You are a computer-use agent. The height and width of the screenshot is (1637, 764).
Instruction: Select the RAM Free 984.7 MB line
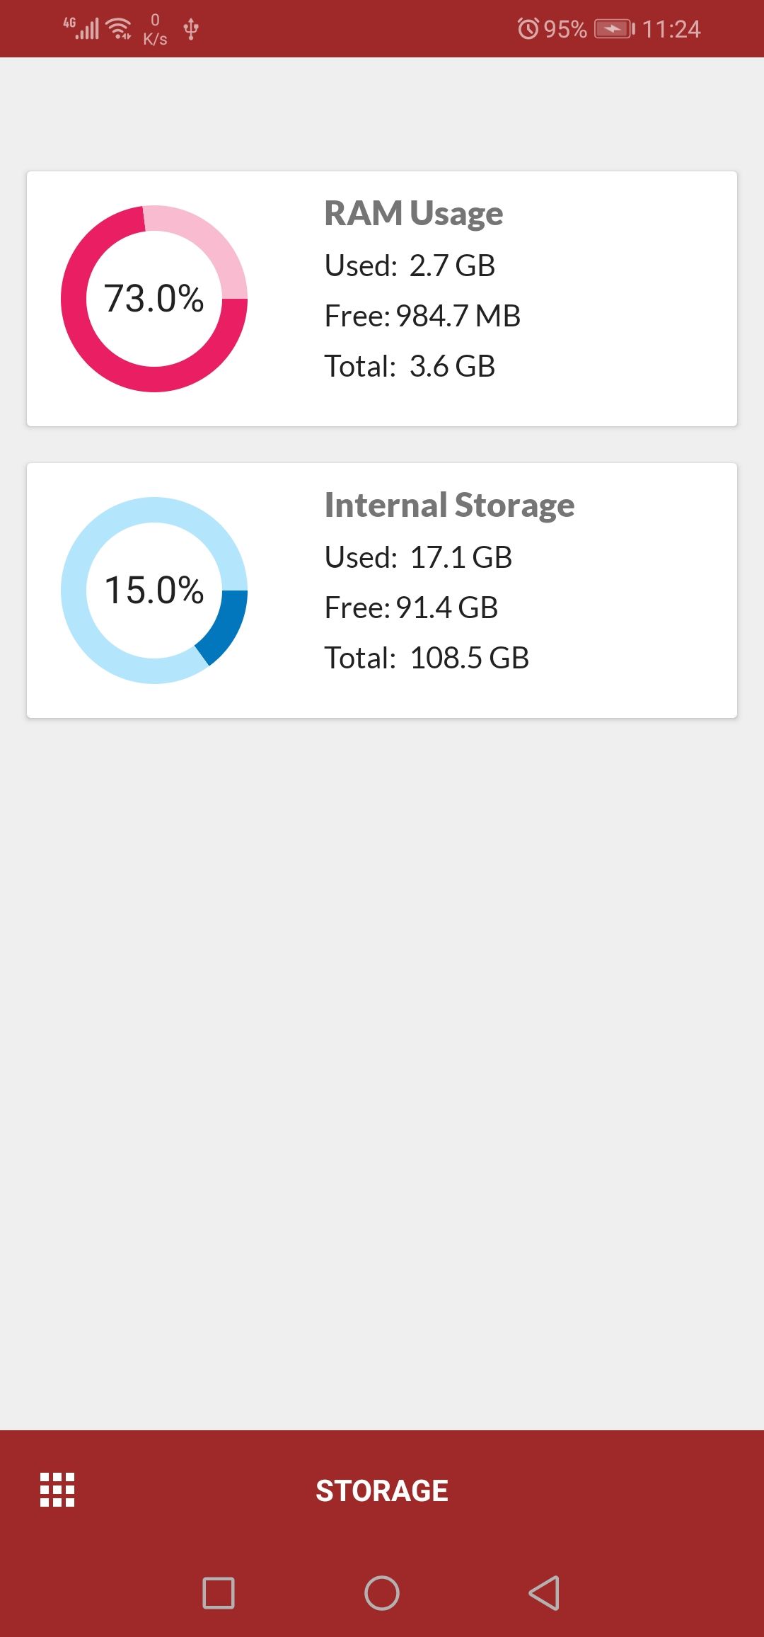pos(422,316)
